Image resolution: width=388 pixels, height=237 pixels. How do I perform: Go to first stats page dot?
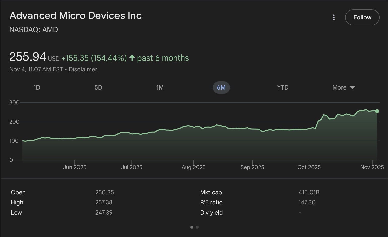(192, 227)
